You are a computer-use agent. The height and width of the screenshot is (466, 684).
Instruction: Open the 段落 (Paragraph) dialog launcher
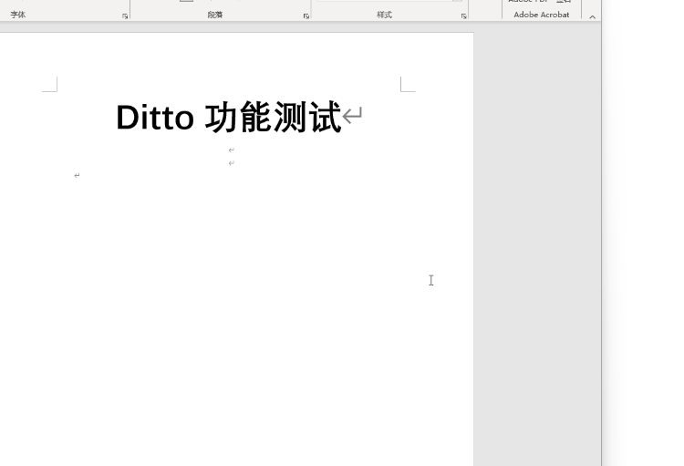[x=306, y=16]
